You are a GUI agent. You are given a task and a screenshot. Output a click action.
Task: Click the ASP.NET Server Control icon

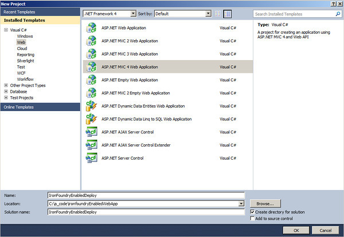[91, 158]
